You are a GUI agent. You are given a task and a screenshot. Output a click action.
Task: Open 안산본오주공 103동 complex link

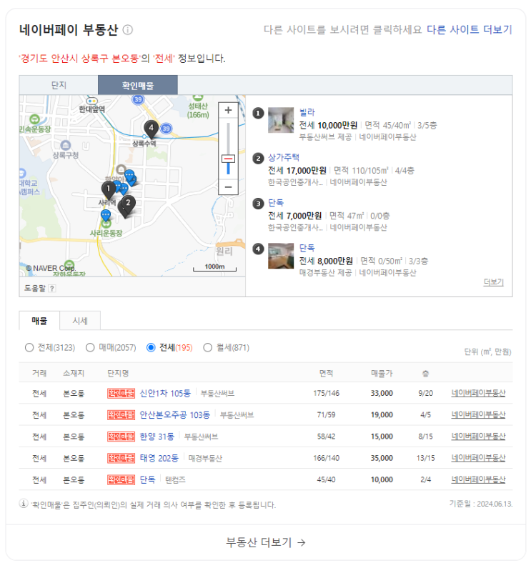(174, 415)
